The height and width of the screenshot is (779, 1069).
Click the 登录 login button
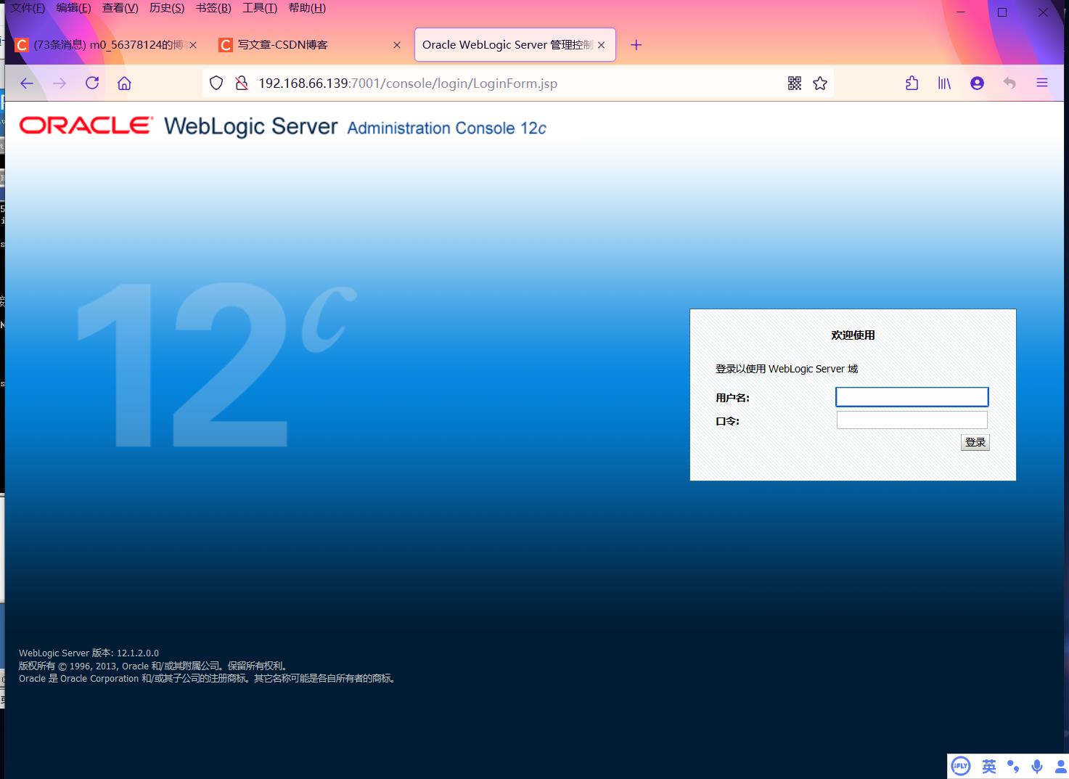click(x=975, y=442)
